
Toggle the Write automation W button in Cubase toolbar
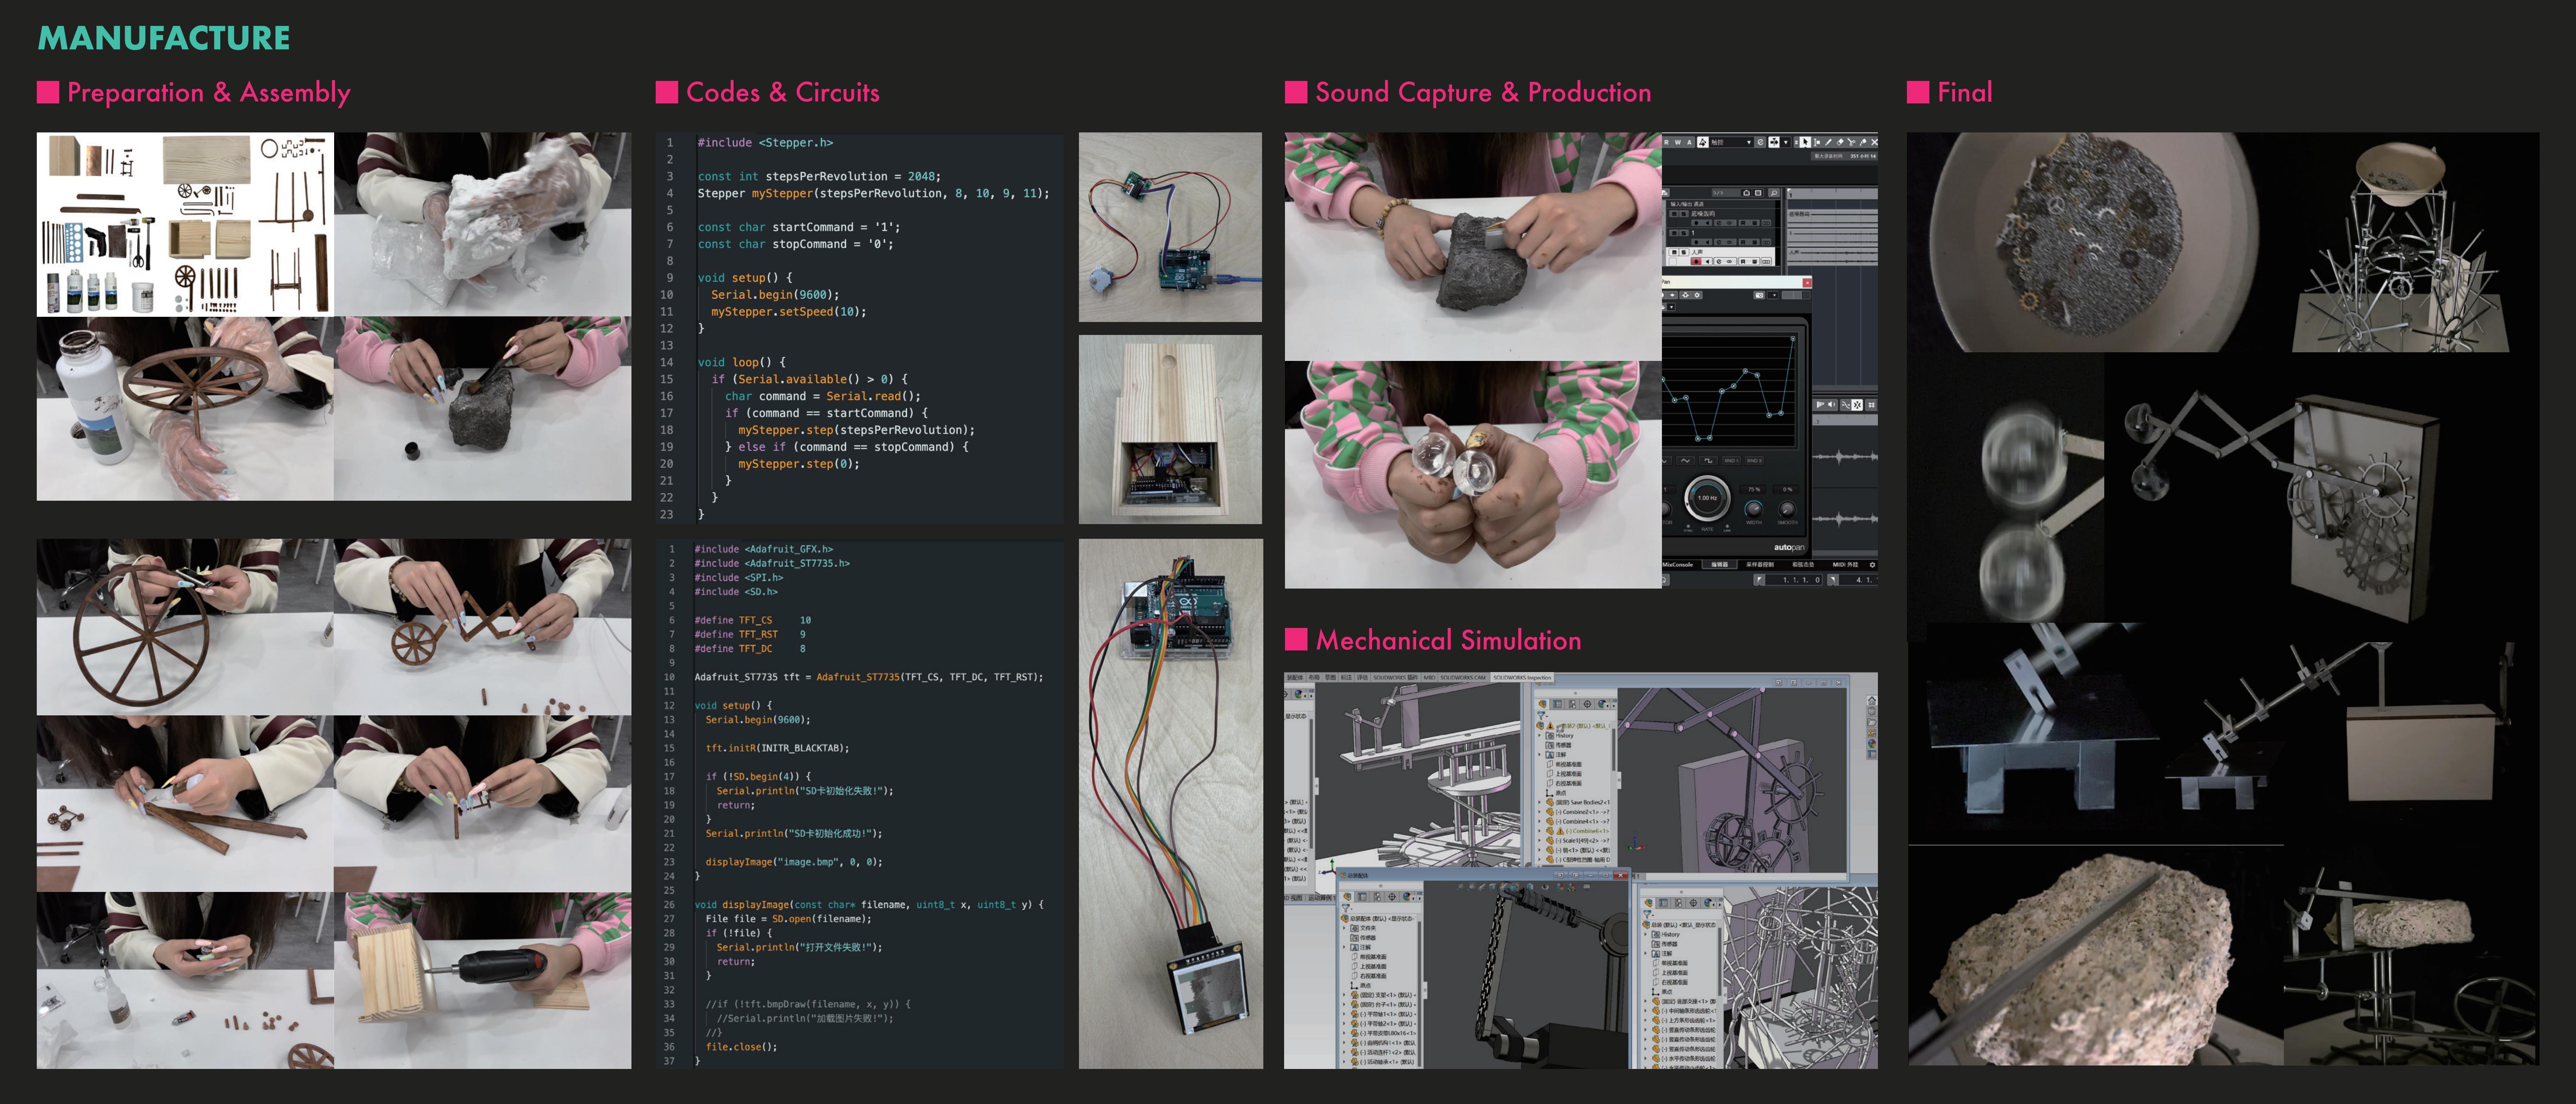click(1678, 142)
